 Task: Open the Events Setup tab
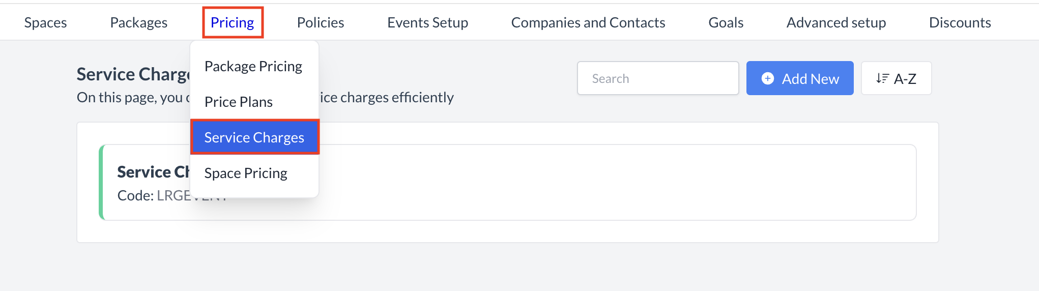(x=427, y=22)
